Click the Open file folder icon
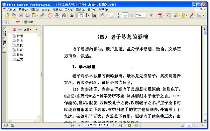Screen dimensions: 210x131 pos(7,15)
